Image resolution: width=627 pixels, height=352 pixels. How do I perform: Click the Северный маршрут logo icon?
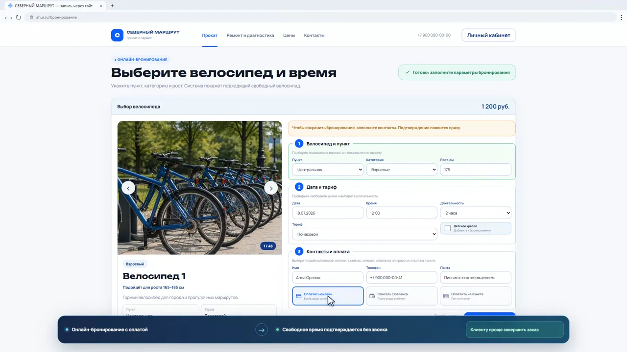(x=117, y=35)
